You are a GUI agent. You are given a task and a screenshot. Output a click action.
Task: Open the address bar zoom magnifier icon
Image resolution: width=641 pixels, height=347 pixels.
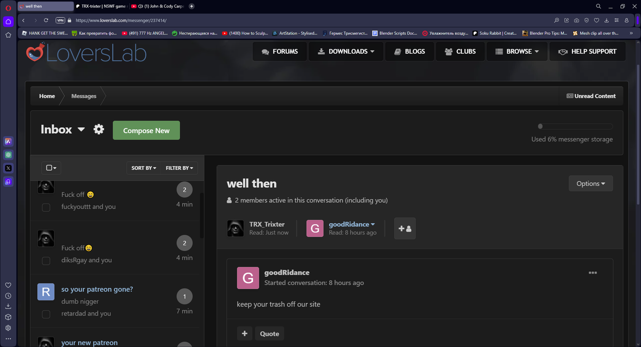pos(556,21)
